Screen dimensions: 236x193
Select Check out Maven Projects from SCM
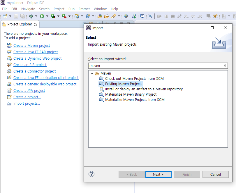(x=134, y=79)
